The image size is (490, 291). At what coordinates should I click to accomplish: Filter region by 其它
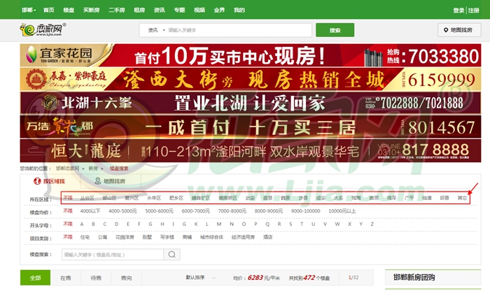tap(463, 198)
